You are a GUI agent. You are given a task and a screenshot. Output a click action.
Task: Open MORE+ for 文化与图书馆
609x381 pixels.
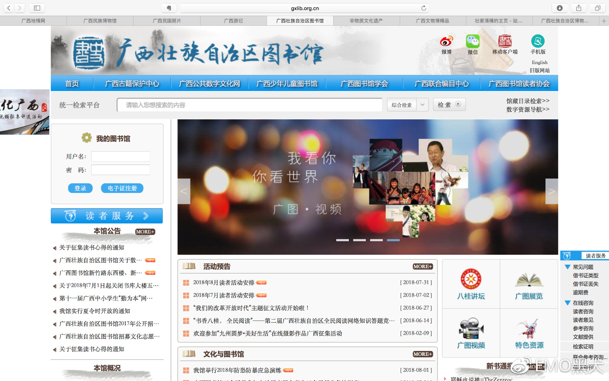pos(423,354)
